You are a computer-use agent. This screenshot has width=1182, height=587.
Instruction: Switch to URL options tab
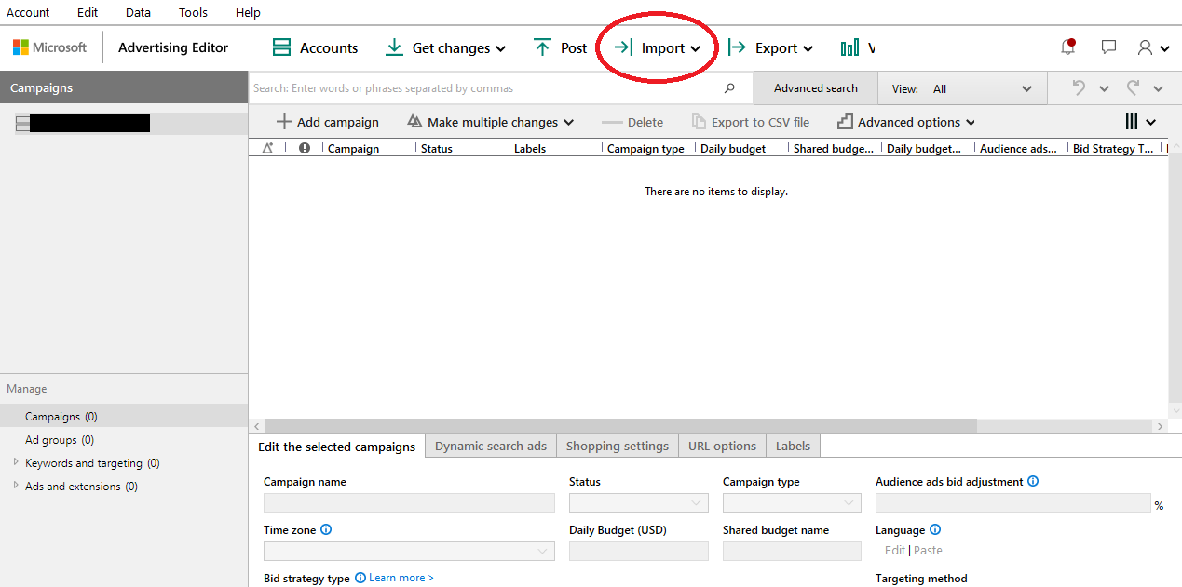pyautogui.click(x=722, y=447)
